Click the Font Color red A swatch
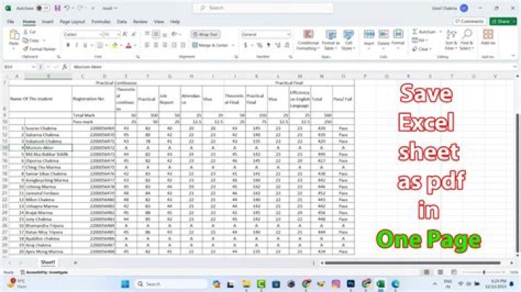The width and height of the screenshot is (521, 292). (129, 45)
